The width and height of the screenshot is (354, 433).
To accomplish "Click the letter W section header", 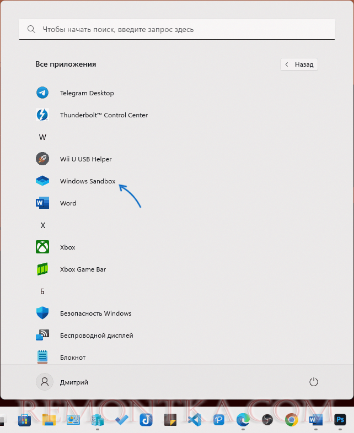I will point(42,137).
